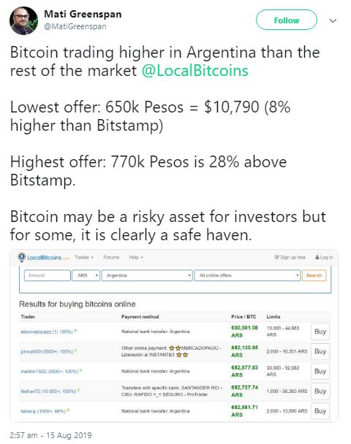The height and width of the screenshot is (444, 351).
Task: Open the ARS currency dropdown
Action: (x=86, y=275)
